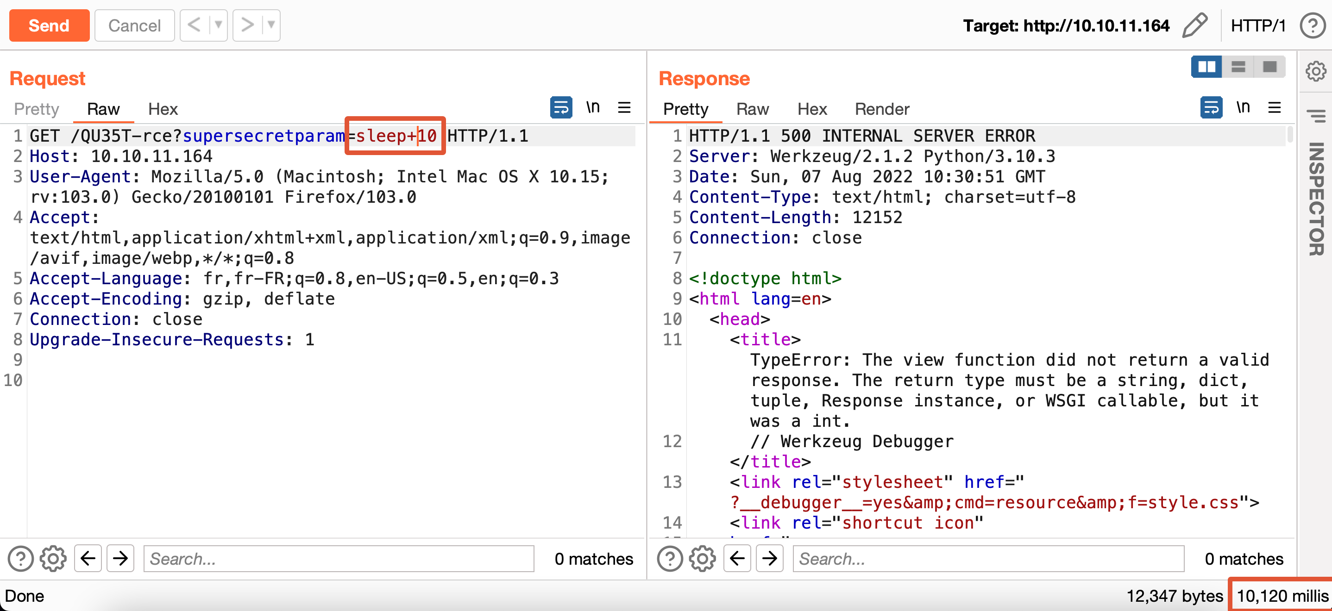Jump to previous match in Response search

click(x=737, y=558)
